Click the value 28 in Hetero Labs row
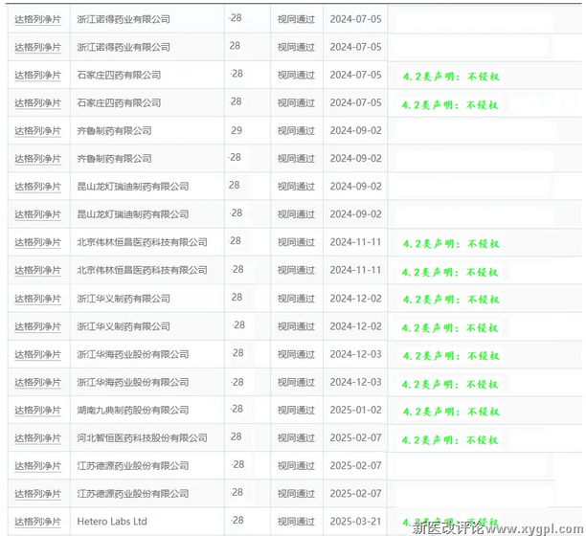 click(237, 520)
